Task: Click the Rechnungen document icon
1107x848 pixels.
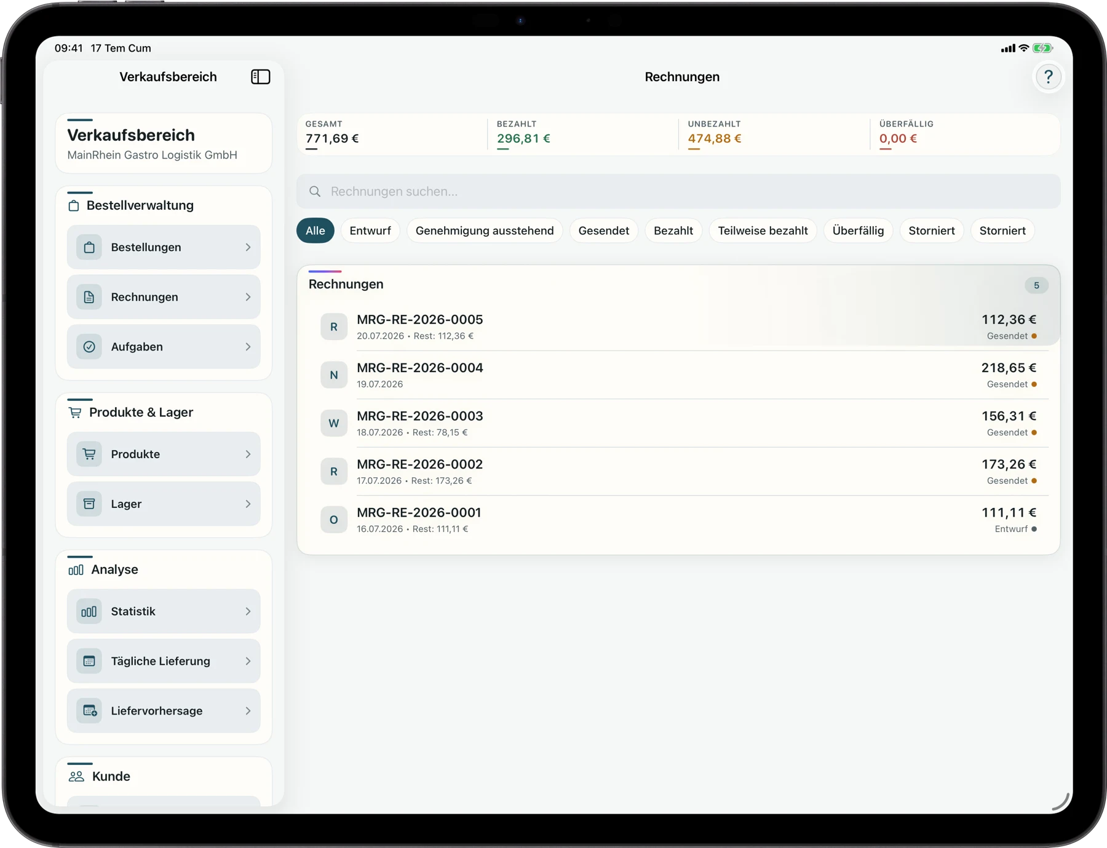Action: pyautogui.click(x=89, y=297)
